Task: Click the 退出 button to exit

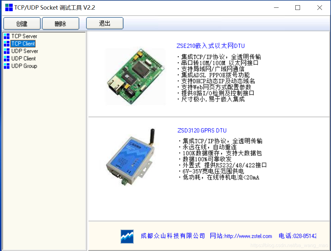Action: coord(104,23)
